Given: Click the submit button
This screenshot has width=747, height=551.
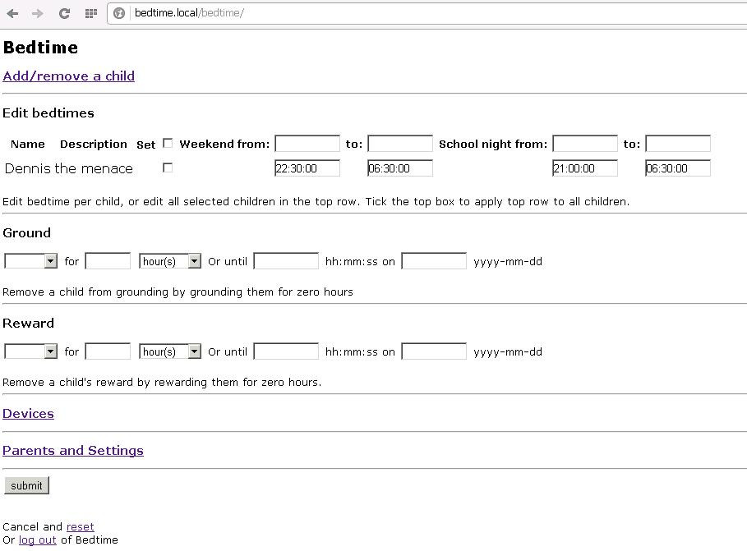Looking at the screenshot, I should point(26,485).
